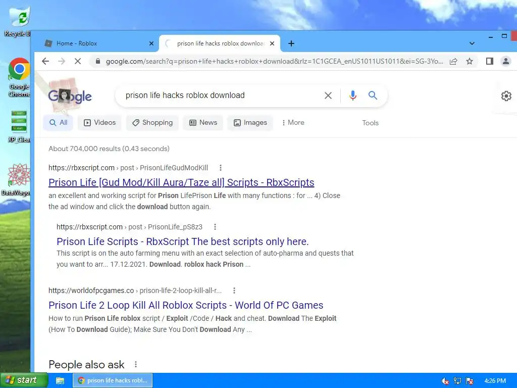Click the red security alert tray icon
Image resolution: width=517 pixels, height=388 pixels.
(x=470, y=381)
